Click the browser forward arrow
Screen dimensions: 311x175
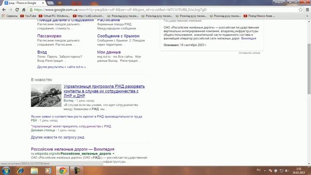pos(11,10)
